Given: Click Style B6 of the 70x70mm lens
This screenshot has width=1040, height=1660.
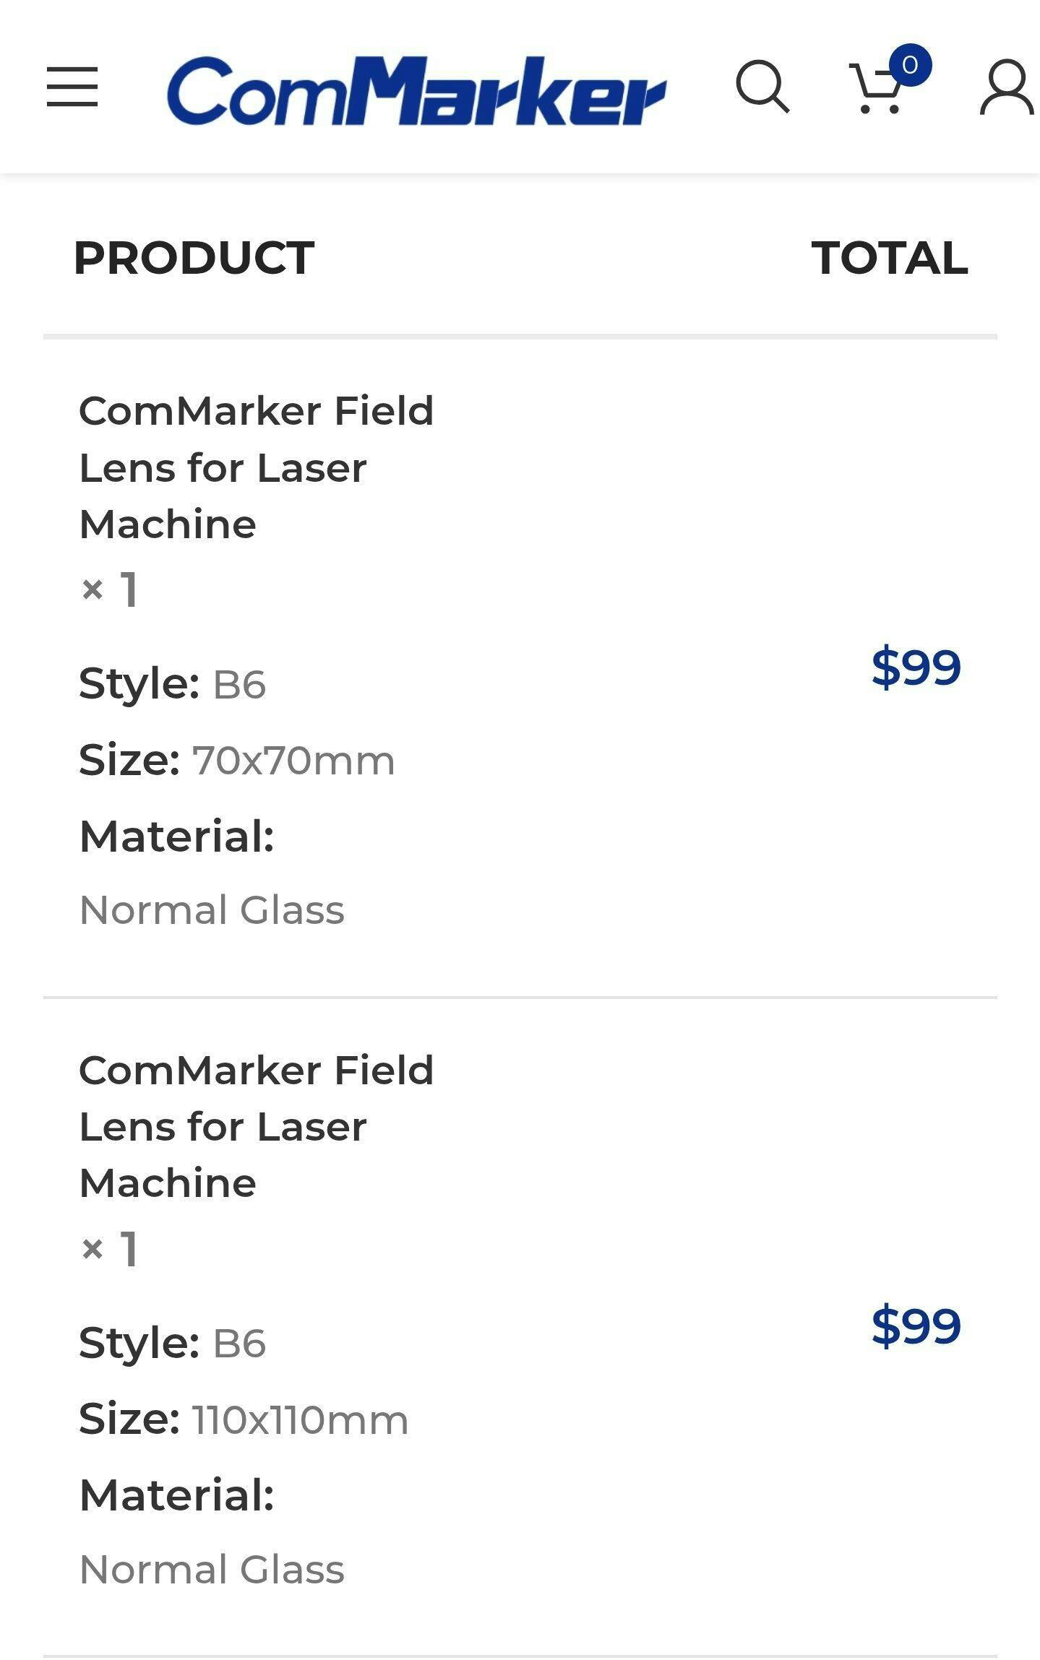Looking at the screenshot, I should click(239, 684).
